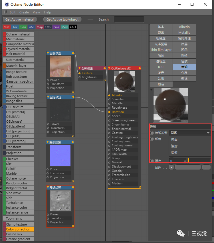Click Opacity input pin on OctUniversal2

(x=109, y=171)
